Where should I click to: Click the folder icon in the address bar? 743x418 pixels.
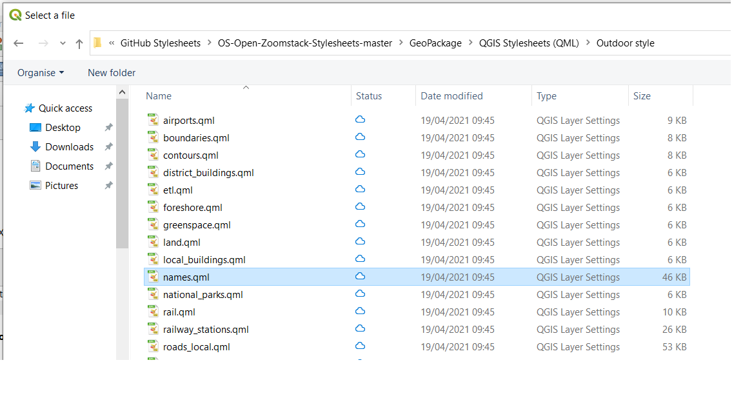coord(97,43)
